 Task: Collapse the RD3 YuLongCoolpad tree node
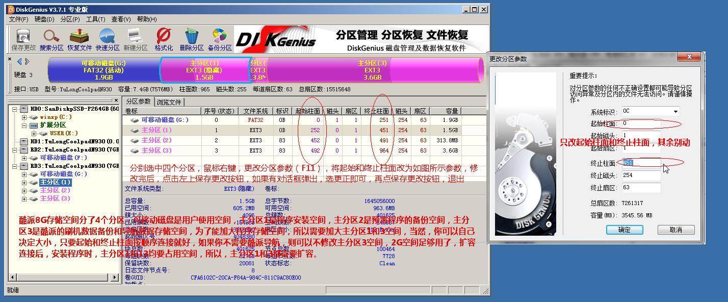pos(15,166)
